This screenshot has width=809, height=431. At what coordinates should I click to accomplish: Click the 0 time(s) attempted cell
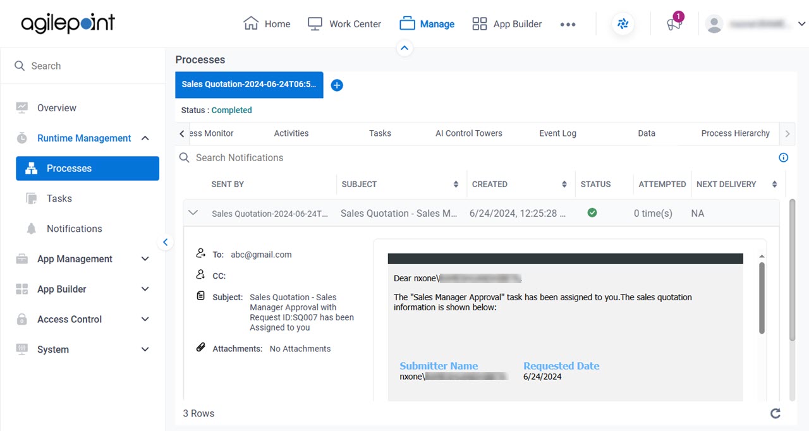click(x=653, y=214)
